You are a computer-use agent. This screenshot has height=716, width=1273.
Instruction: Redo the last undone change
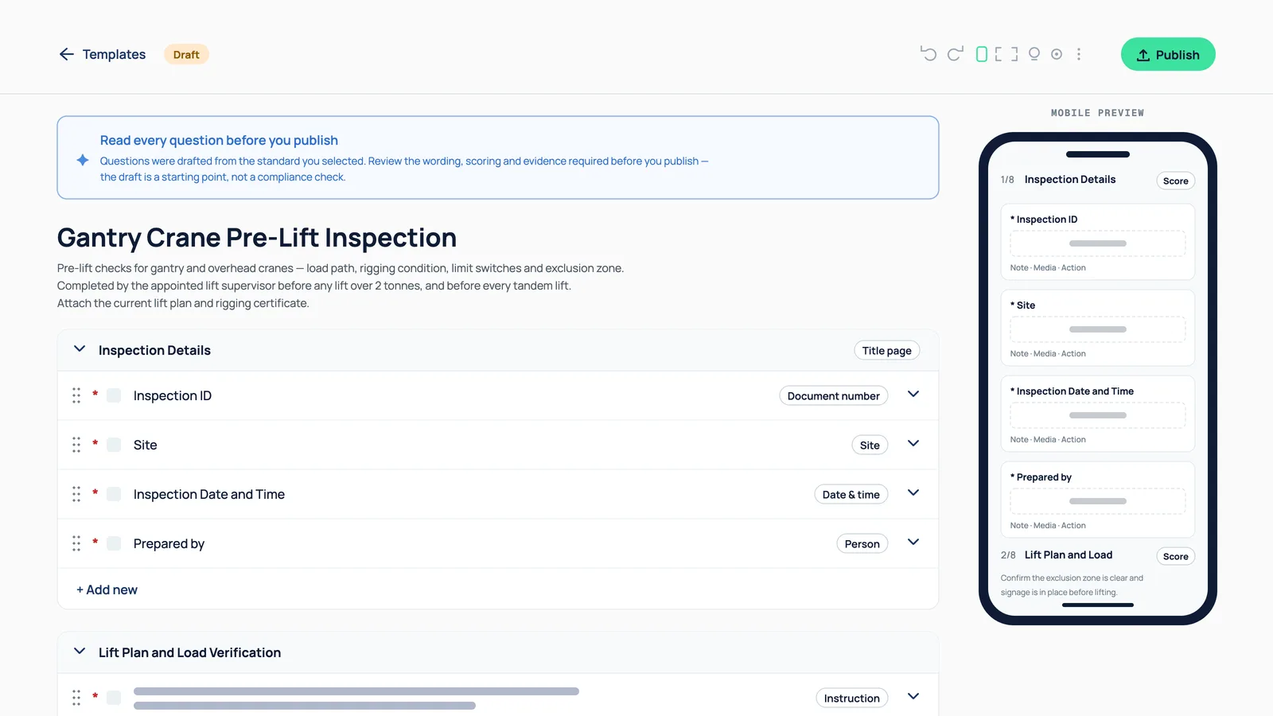pyautogui.click(x=955, y=54)
